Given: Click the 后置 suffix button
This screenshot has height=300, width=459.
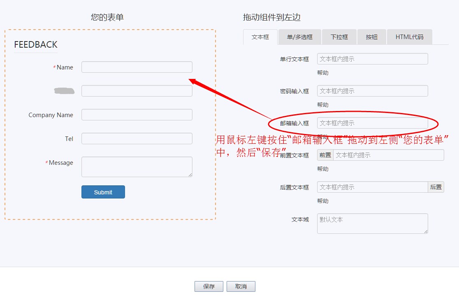Looking at the screenshot, I should point(436,187).
